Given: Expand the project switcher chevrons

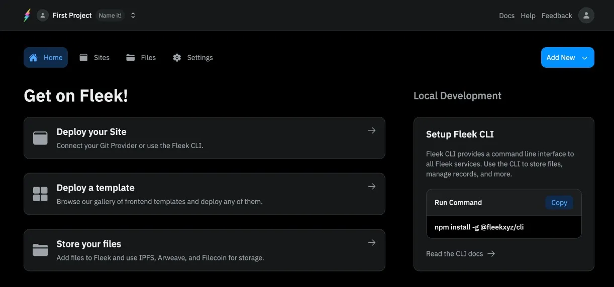Looking at the screenshot, I should [133, 16].
